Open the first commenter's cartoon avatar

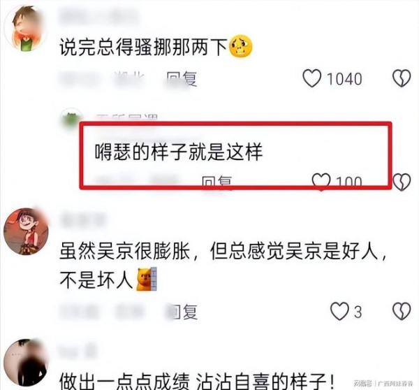[26, 29]
